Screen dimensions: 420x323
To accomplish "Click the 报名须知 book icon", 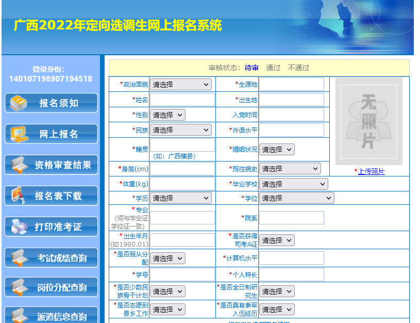I will [19, 103].
